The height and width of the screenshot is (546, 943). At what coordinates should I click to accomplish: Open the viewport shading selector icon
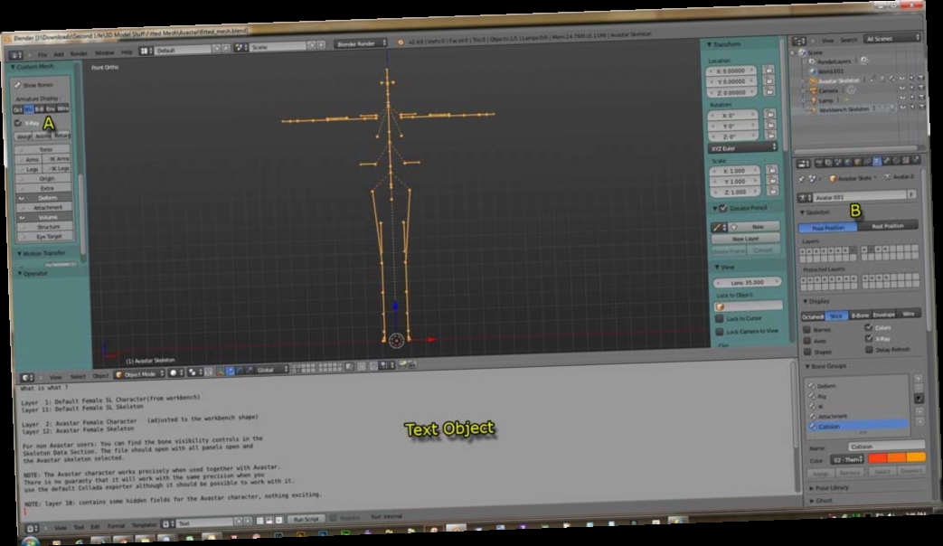point(174,372)
